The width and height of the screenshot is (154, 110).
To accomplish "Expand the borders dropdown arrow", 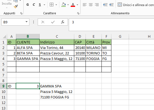I will click(56, 5).
